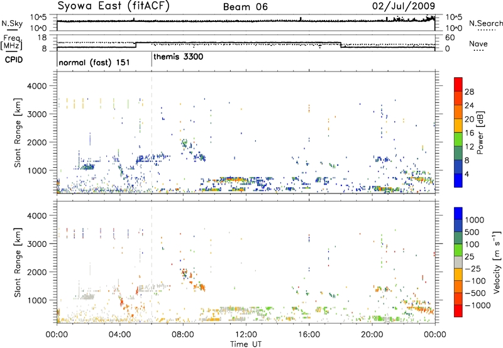Click the velocity colorbar value 1000
This screenshot has width=503, height=348.
click(x=475, y=220)
